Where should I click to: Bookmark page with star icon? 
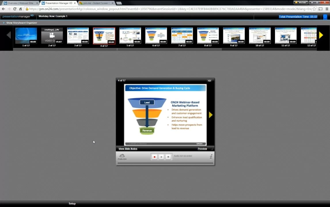314,9
